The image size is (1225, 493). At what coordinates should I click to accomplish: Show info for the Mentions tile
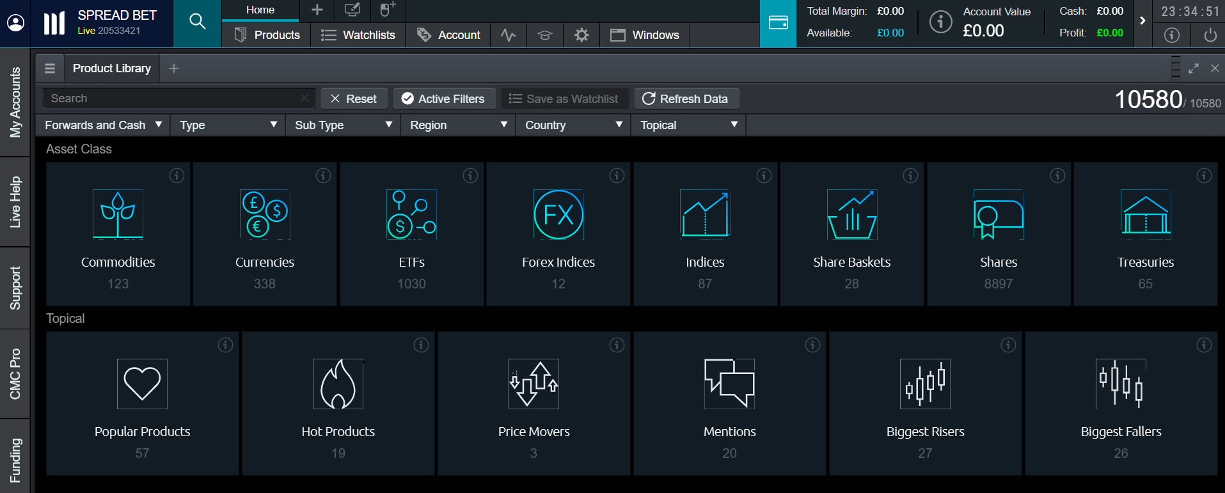pos(812,345)
